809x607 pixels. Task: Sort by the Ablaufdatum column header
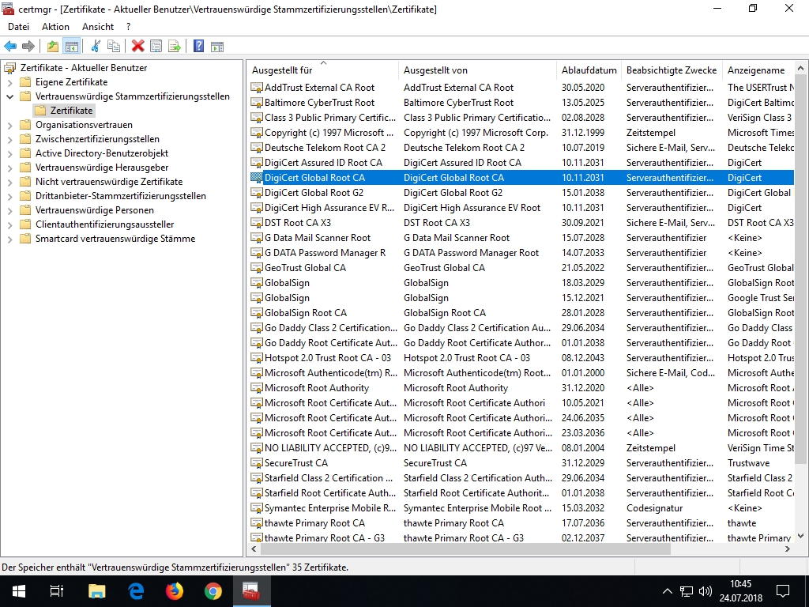[589, 70]
